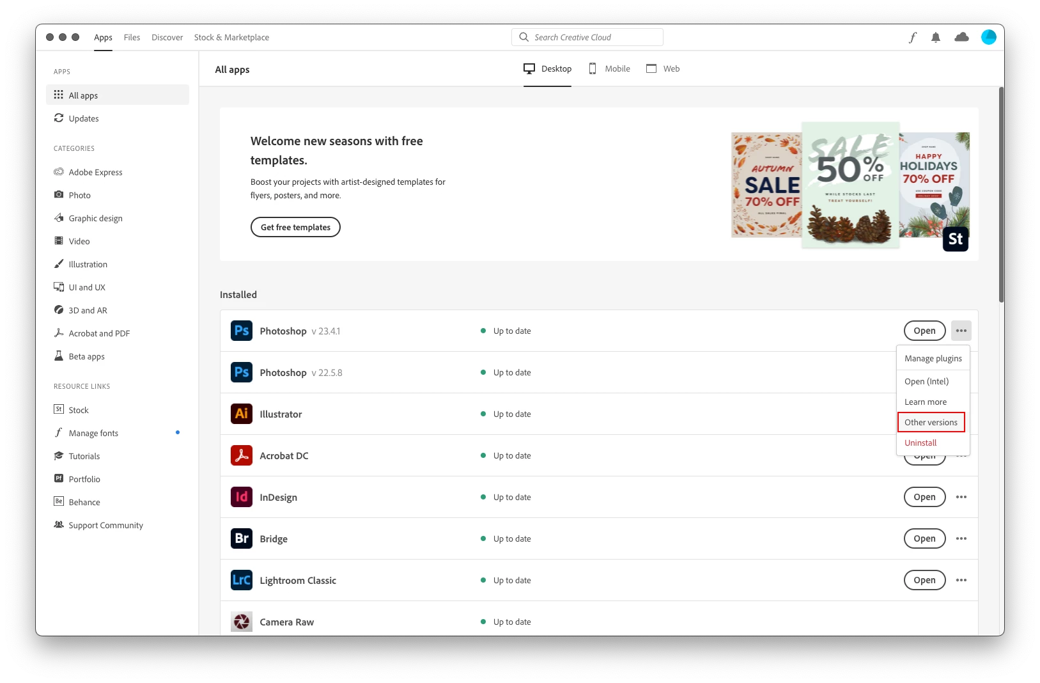Select the Desktop apps view
The height and width of the screenshot is (683, 1040).
pyautogui.click(x=547, y=69)
